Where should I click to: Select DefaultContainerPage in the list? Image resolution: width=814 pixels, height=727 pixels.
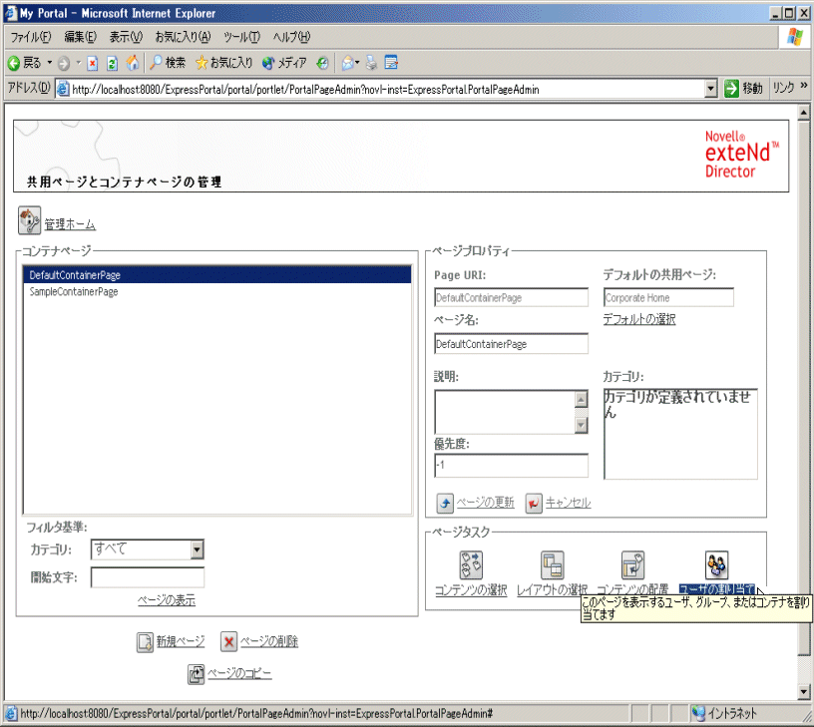coord(217,275)
